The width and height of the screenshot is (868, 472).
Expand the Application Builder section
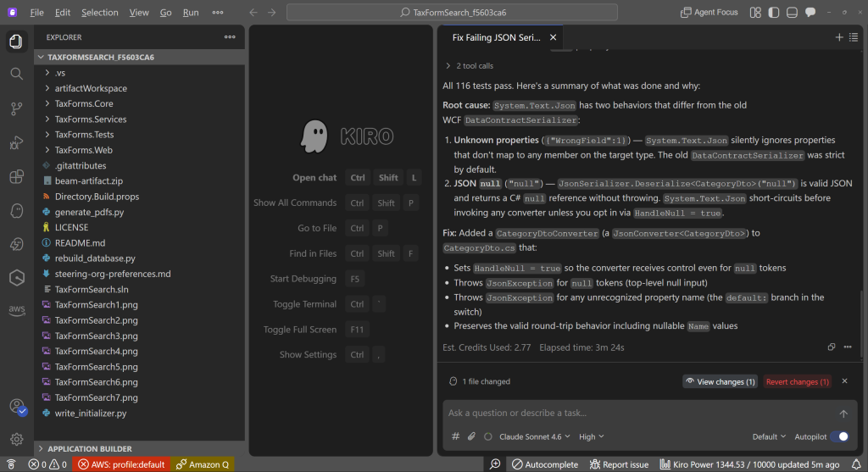point(140,449)
